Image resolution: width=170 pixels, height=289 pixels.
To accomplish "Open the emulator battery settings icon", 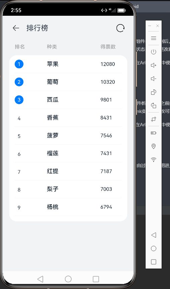I will click(154, 133).
